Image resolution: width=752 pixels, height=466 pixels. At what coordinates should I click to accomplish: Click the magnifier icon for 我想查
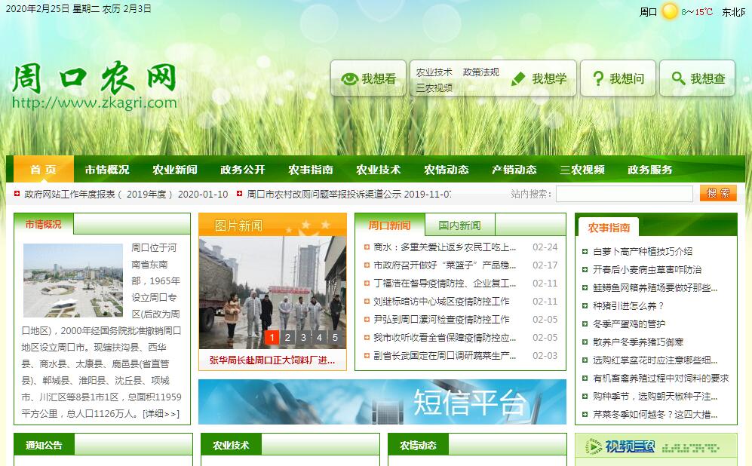tap(678, 78)
